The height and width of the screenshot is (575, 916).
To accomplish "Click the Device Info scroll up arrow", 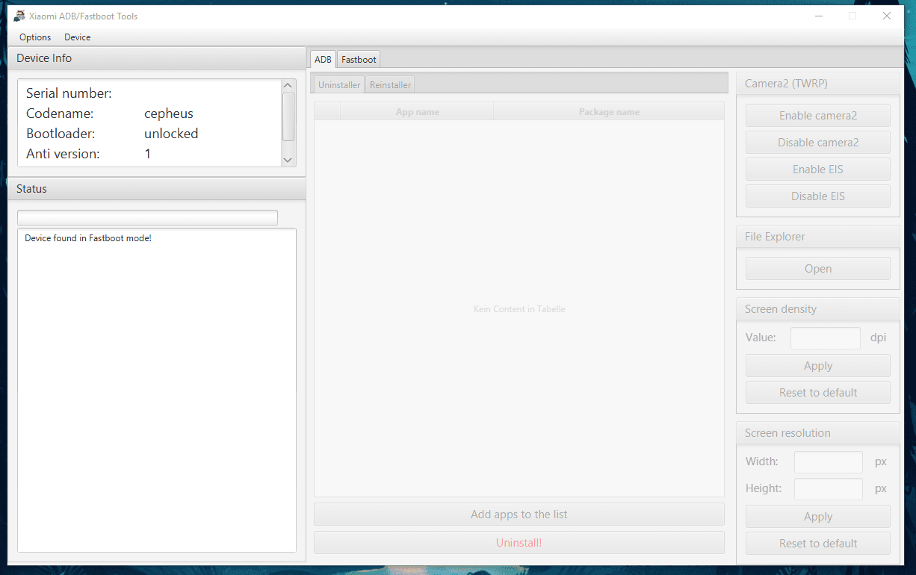I will pos(288,86).
